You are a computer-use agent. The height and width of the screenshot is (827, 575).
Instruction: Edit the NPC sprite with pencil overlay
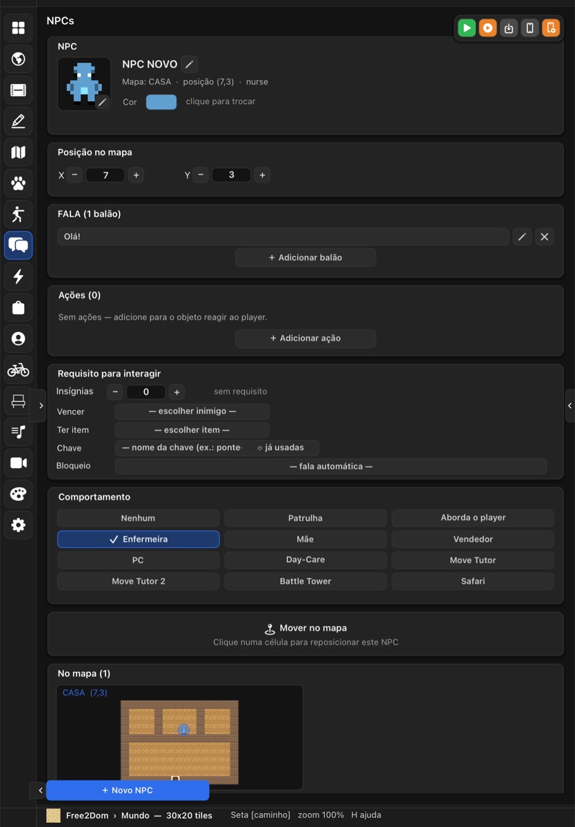[102, 102]
